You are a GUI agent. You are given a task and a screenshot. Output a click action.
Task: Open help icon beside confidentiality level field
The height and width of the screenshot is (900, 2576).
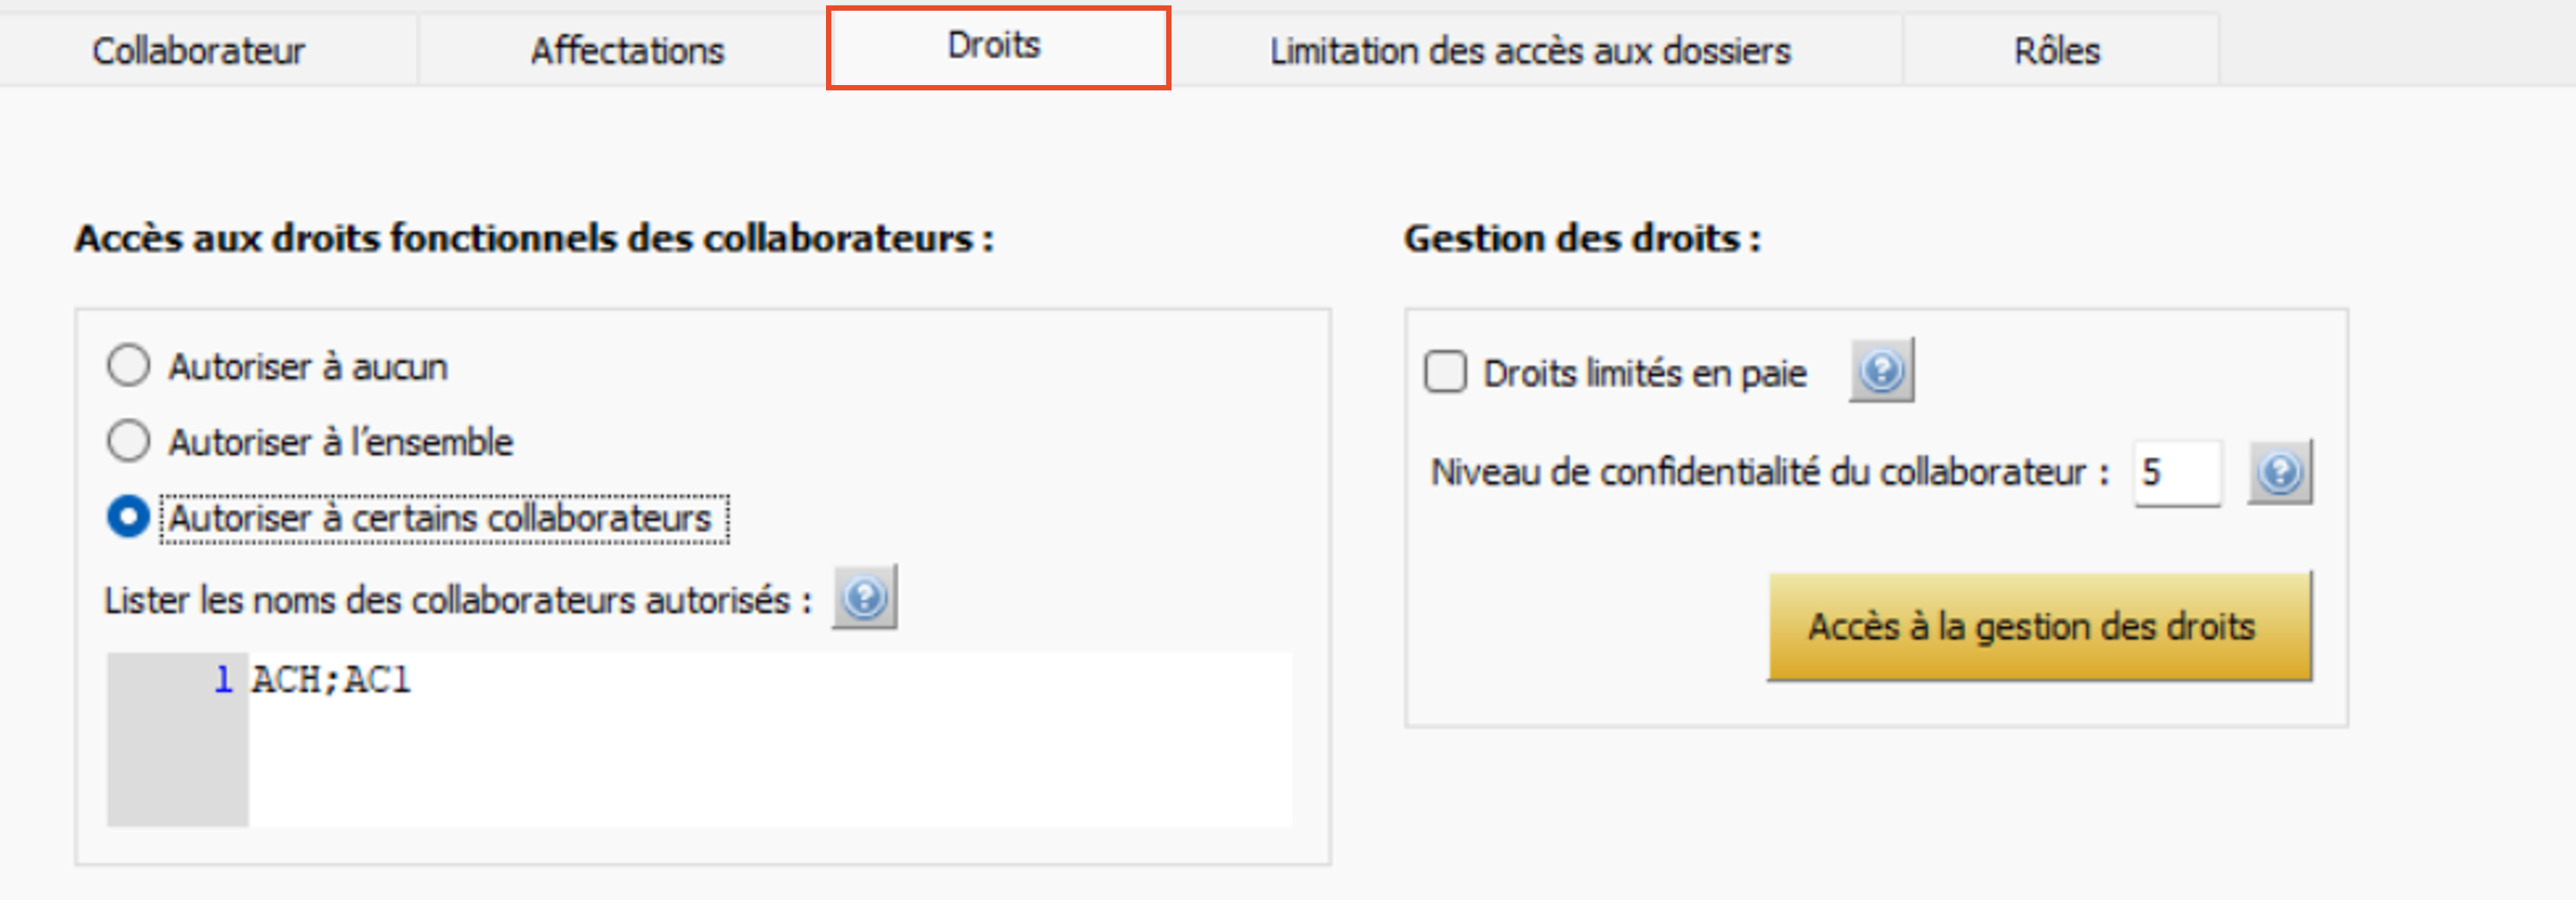coord(2279,473)
